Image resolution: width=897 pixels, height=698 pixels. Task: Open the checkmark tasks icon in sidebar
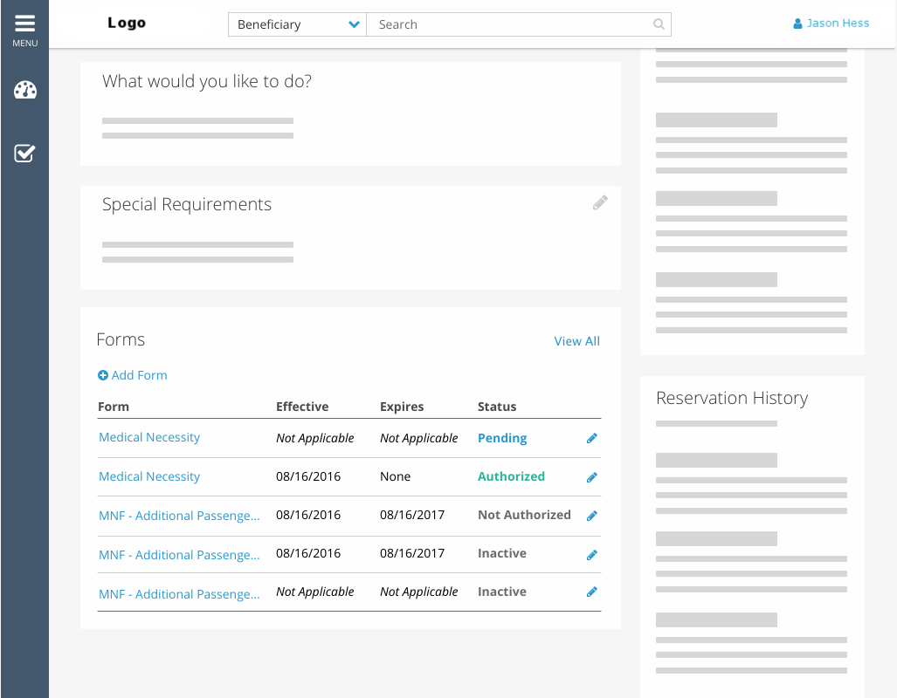[24, 153]
